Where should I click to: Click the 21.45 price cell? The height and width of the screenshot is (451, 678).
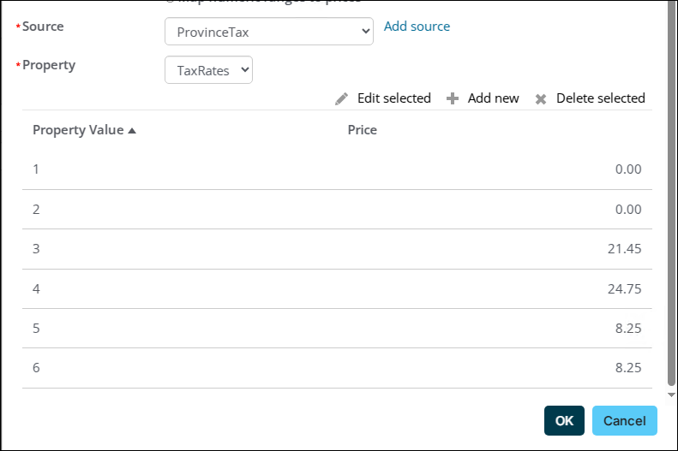pyautogui.click(x=624, y=249)
